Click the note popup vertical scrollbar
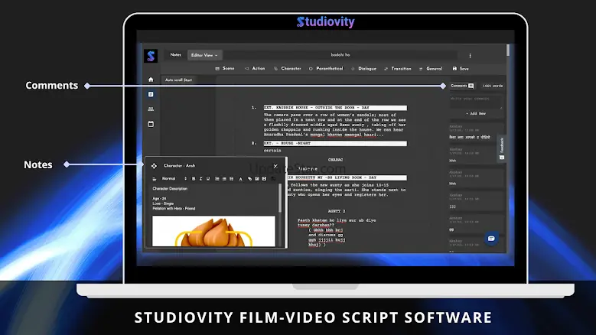The image size is (596, 335). [280, 198]
